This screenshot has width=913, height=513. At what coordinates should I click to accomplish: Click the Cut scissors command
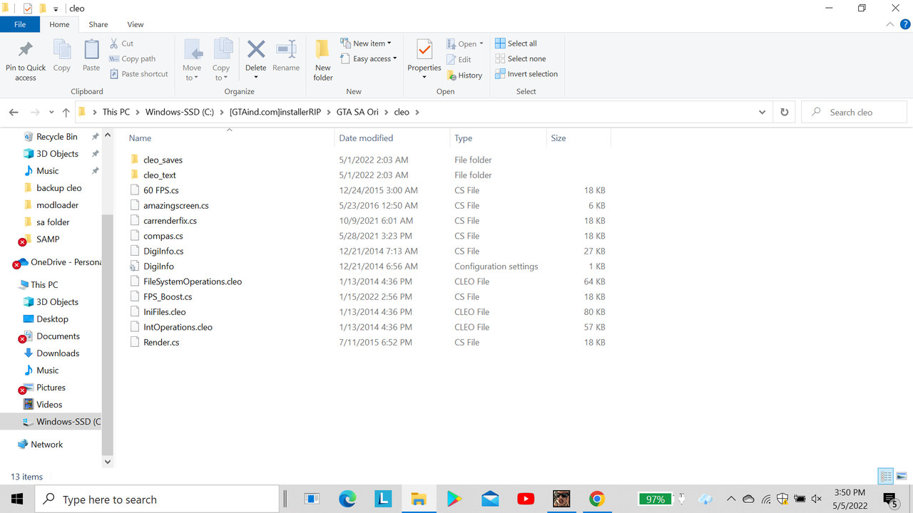pyautogui.click(x=121, y=43)
